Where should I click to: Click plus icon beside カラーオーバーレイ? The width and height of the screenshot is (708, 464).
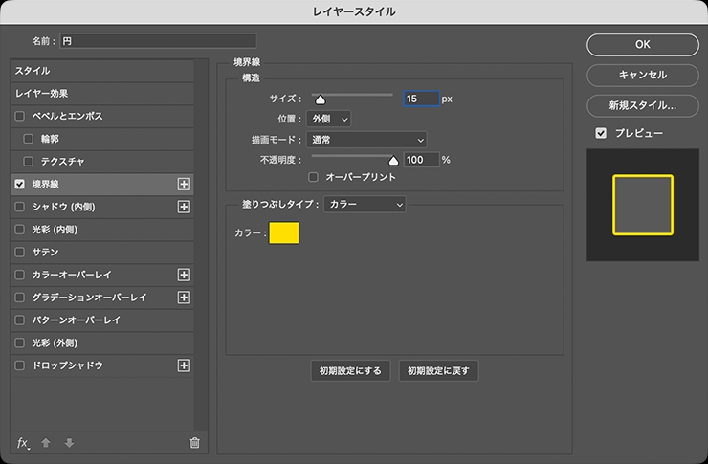click(185, 275)
